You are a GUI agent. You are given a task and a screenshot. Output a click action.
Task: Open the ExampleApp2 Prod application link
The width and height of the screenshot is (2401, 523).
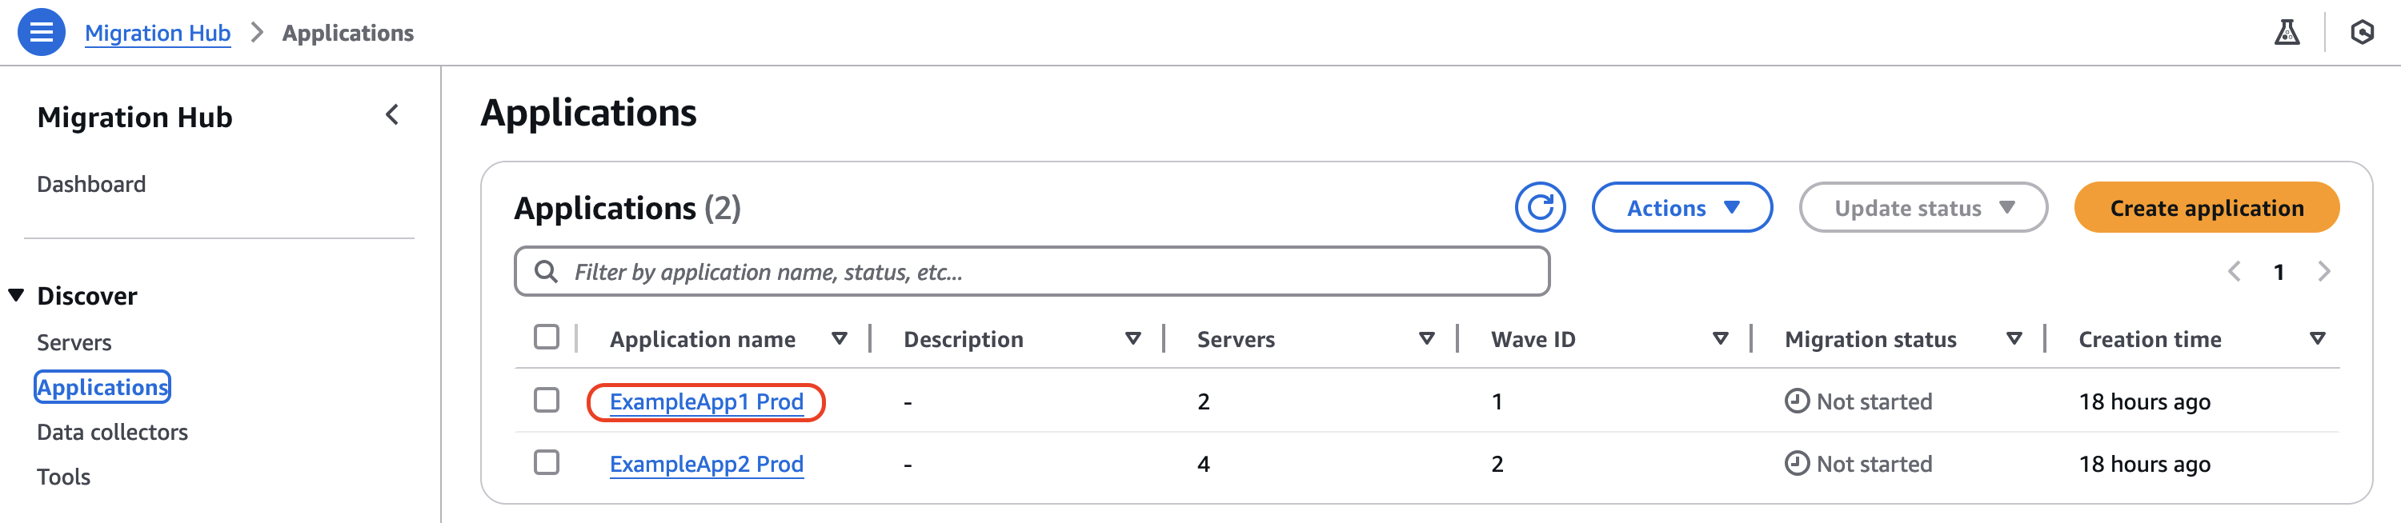[x=707, y=464]
